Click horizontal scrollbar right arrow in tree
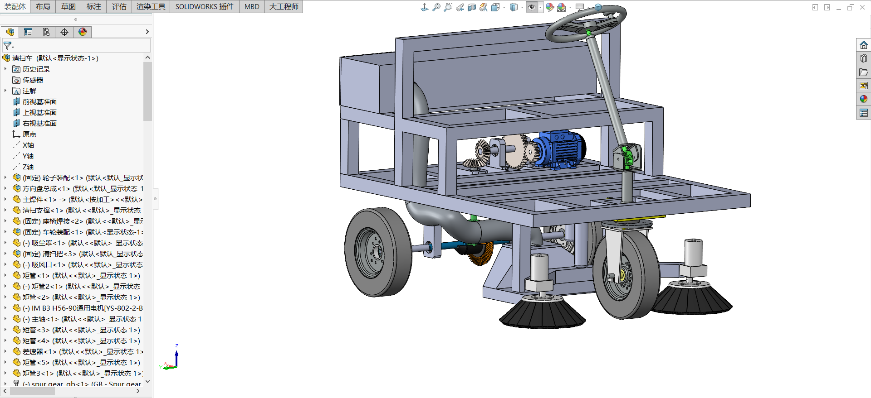 [x=138, y=391]
